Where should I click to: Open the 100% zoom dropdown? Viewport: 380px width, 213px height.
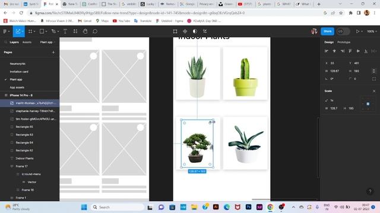coord(372,31)
